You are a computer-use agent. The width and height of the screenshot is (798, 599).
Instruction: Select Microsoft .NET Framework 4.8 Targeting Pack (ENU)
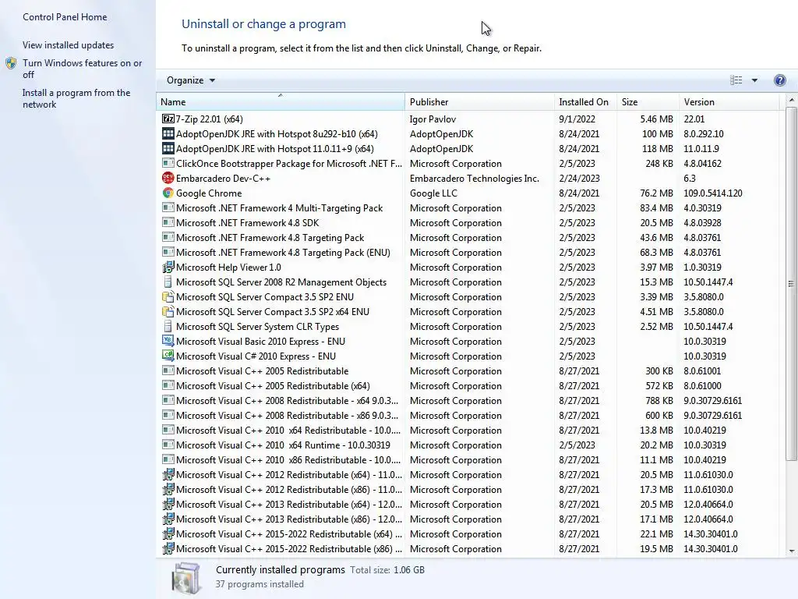pyautogui.click(x=468, y=252)
